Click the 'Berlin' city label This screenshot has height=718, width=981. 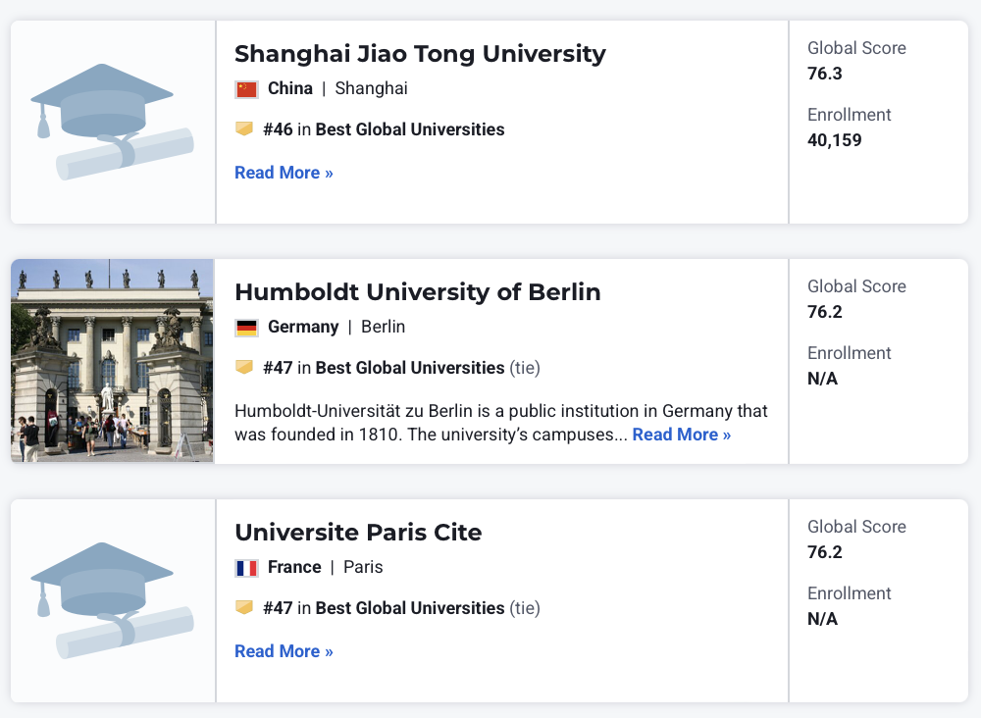pos(383,327)
